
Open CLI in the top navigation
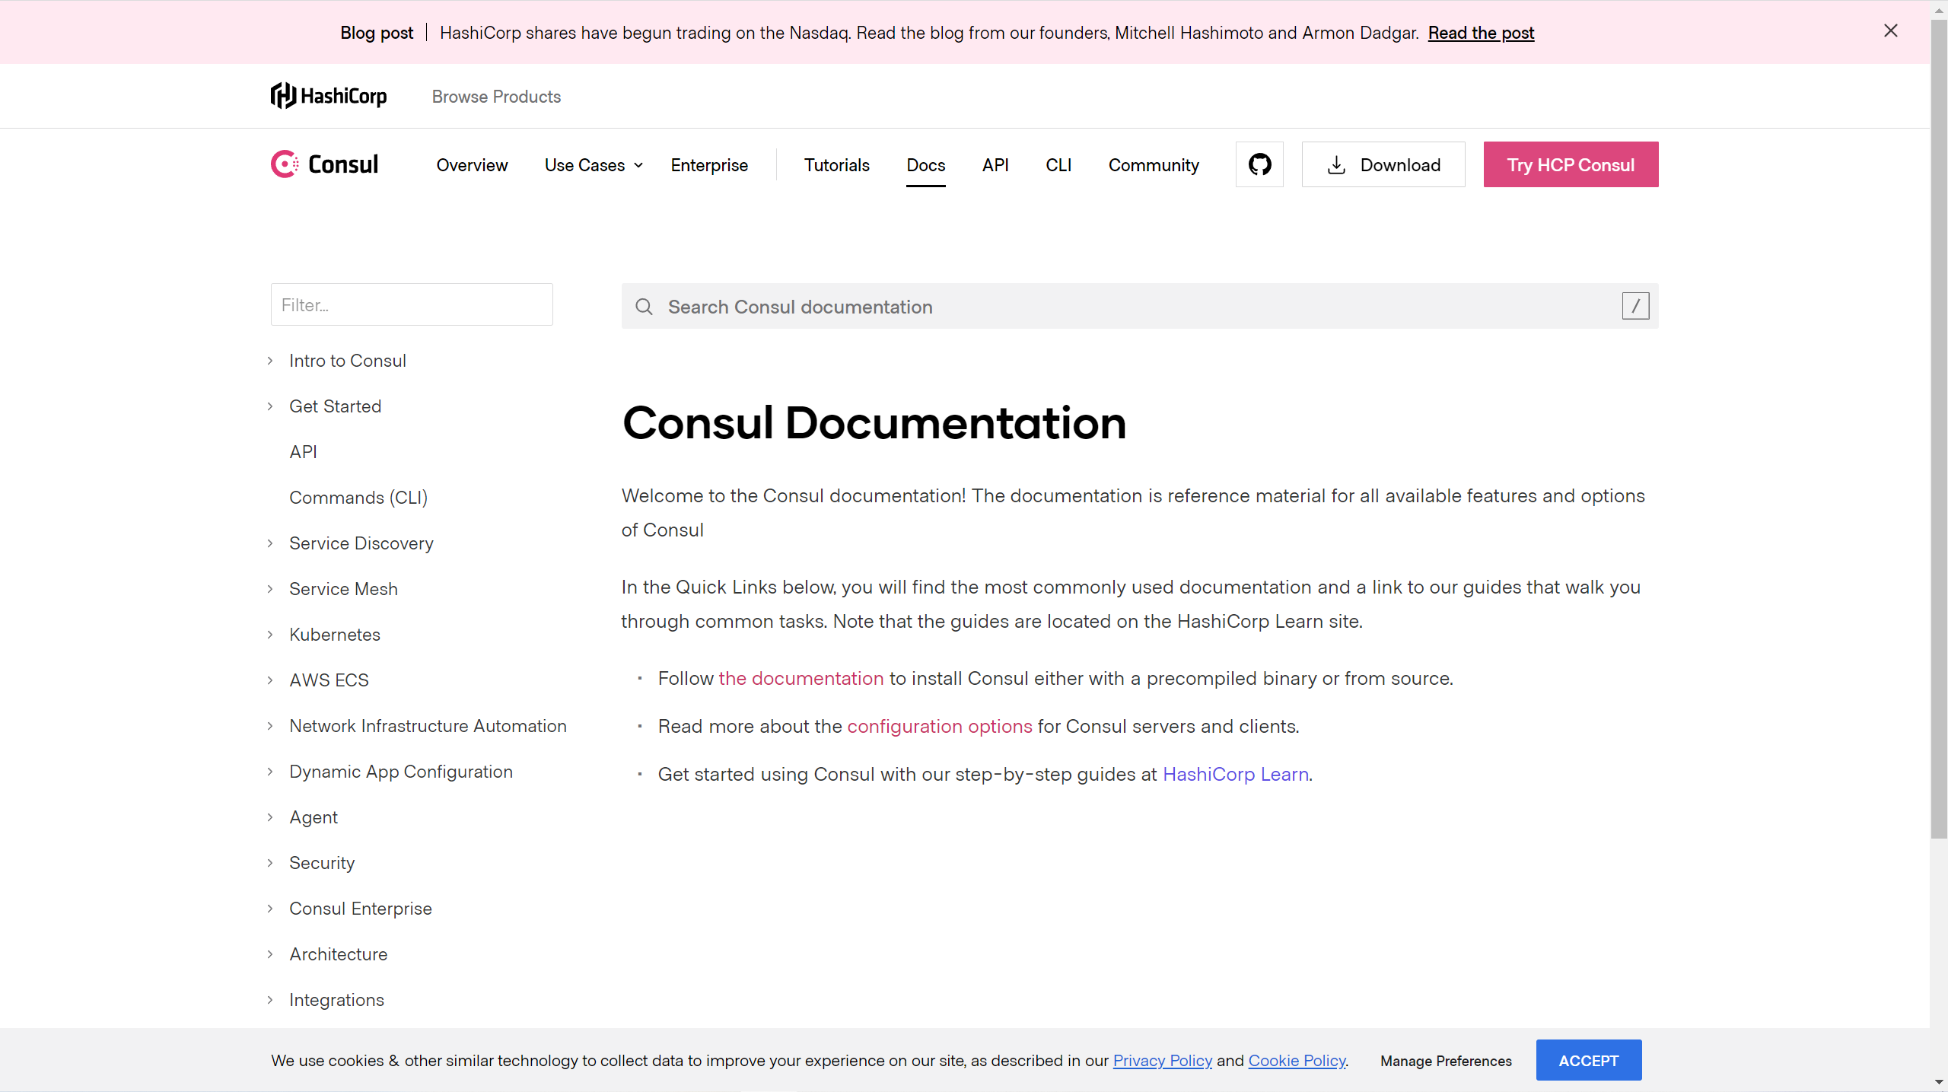tap(1058, 165)
